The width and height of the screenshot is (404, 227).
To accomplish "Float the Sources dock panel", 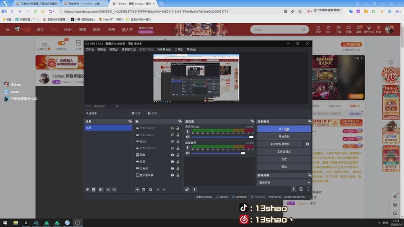I will click(x=180, y=122).
